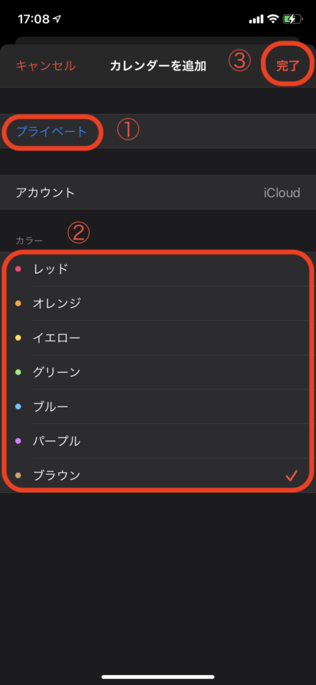Pick グリーン in the color list

(158, 372)
